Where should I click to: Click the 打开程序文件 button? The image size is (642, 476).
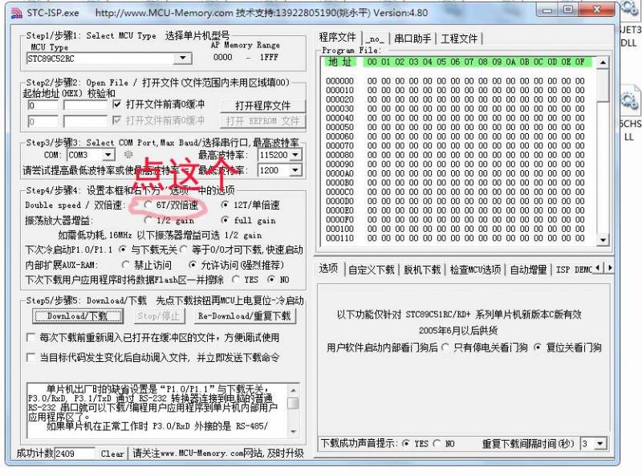click(262, 106)
